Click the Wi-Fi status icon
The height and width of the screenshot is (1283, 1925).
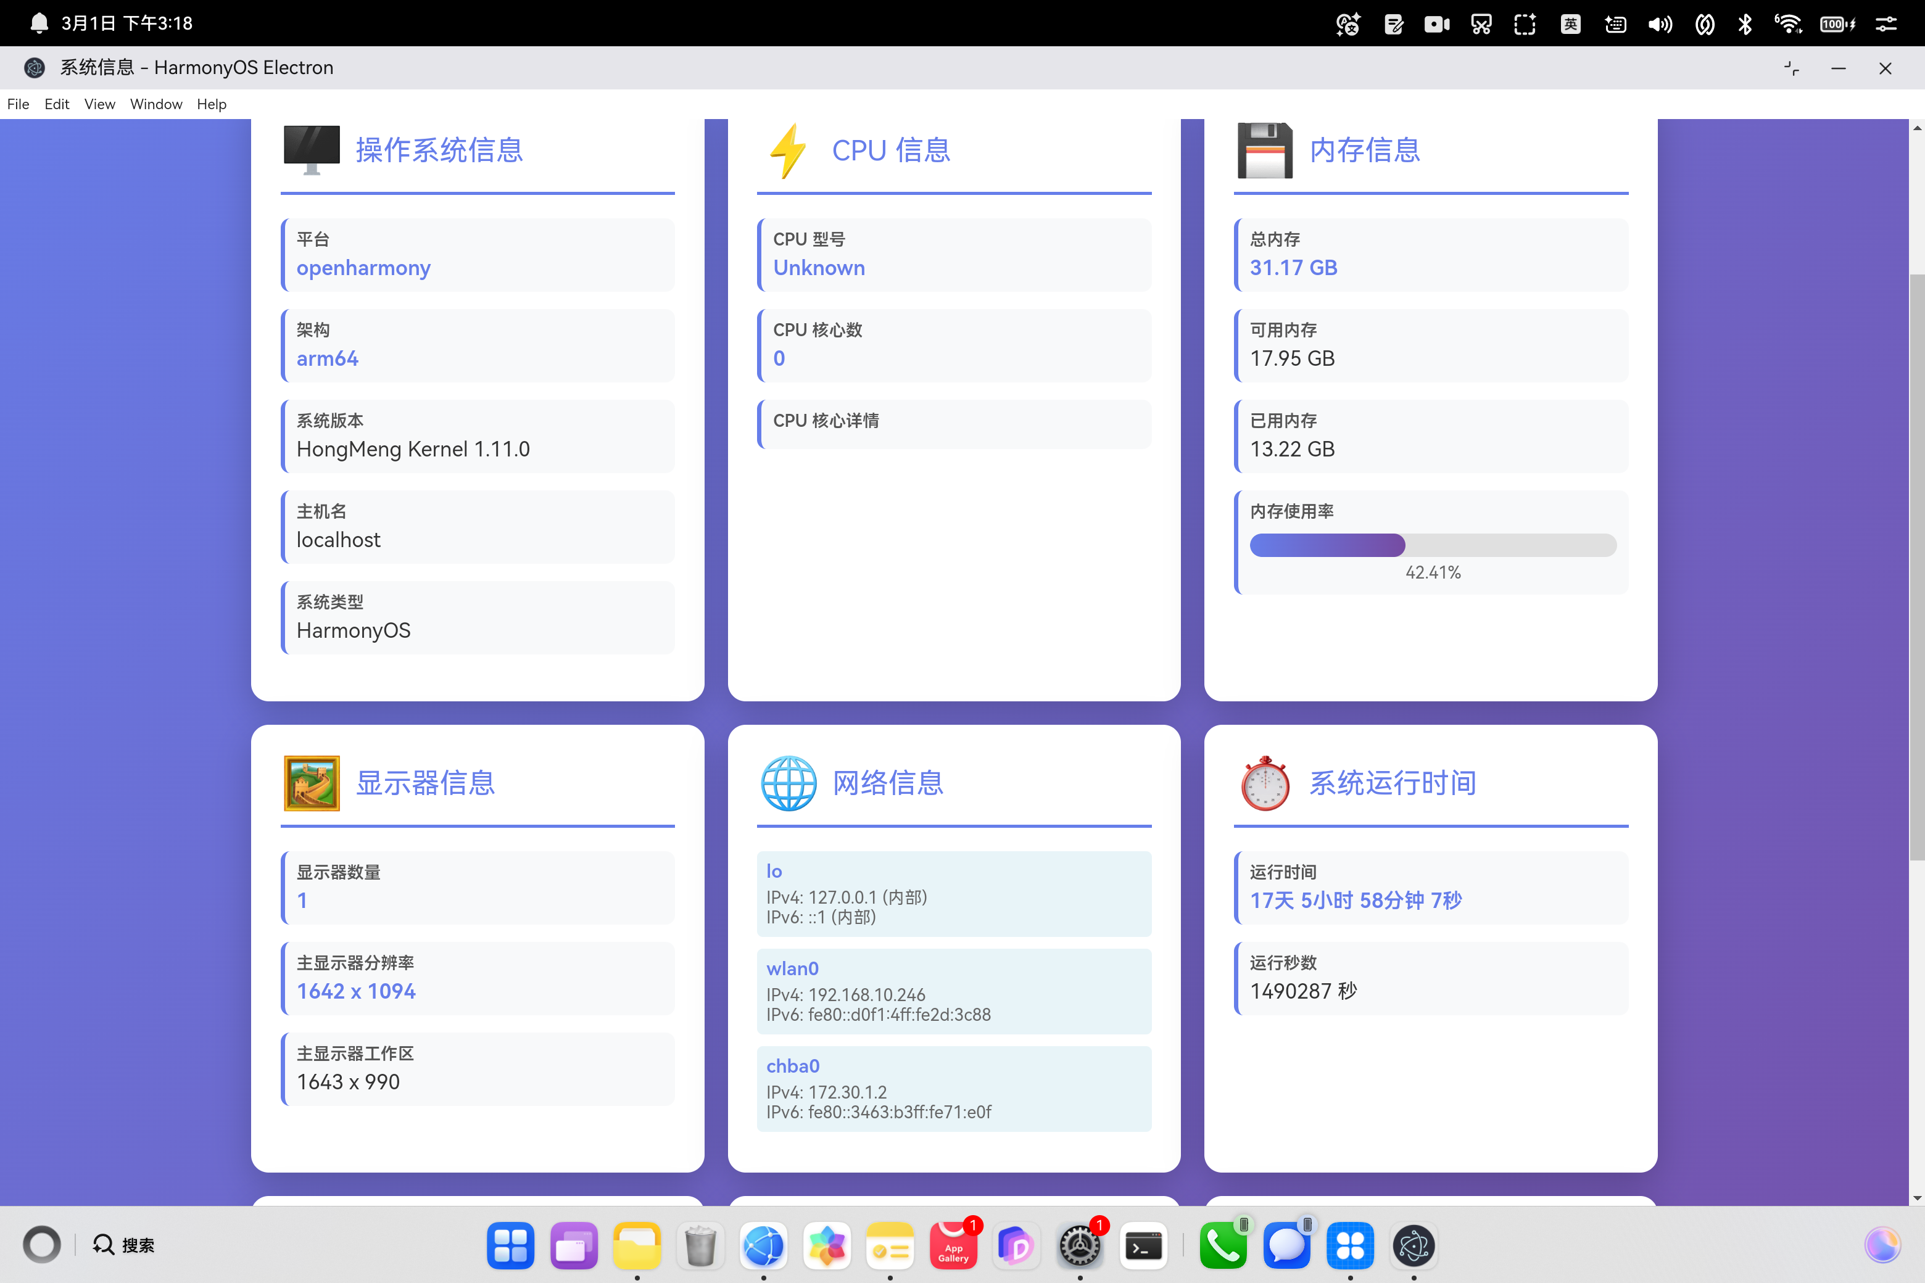[x=1787, y=23]
